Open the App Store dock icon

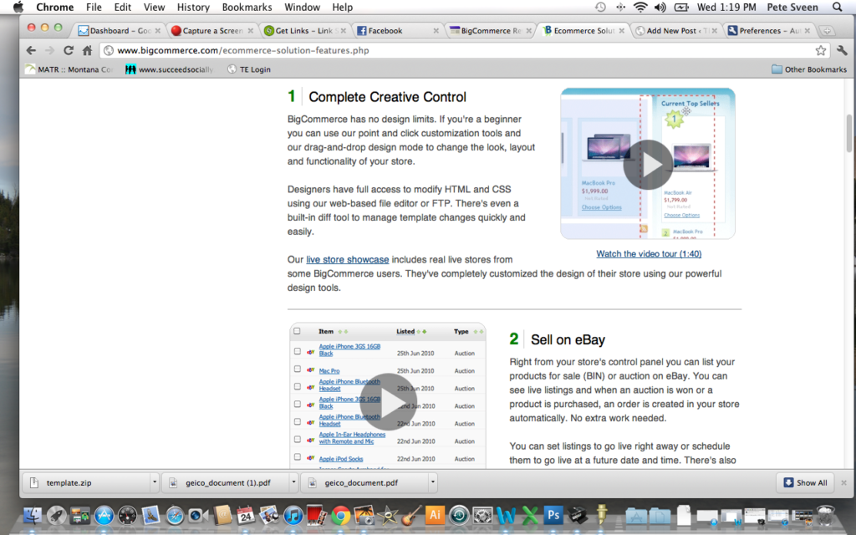104,515
